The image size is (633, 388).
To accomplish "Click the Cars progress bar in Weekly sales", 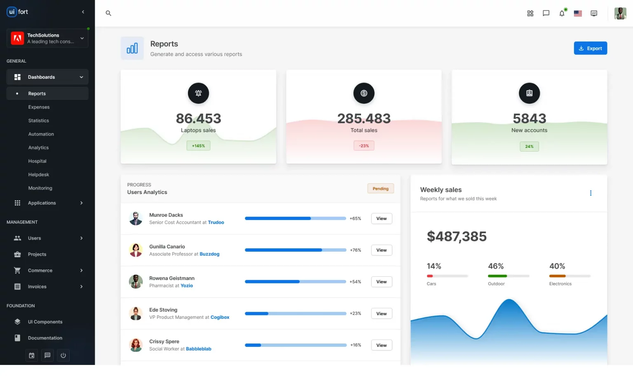I will pos(448,276).
